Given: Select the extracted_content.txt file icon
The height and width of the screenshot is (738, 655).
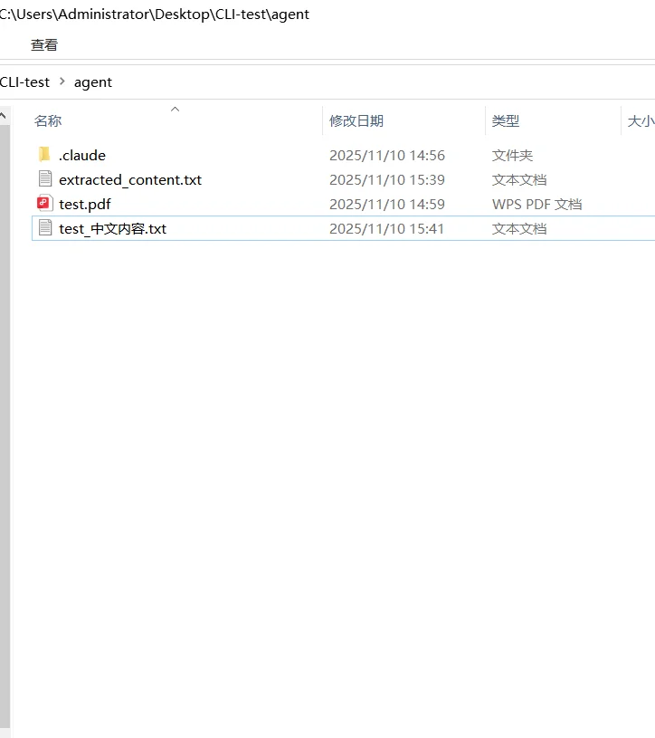Looking at the screenshot, I should click(x=45, y=179).
